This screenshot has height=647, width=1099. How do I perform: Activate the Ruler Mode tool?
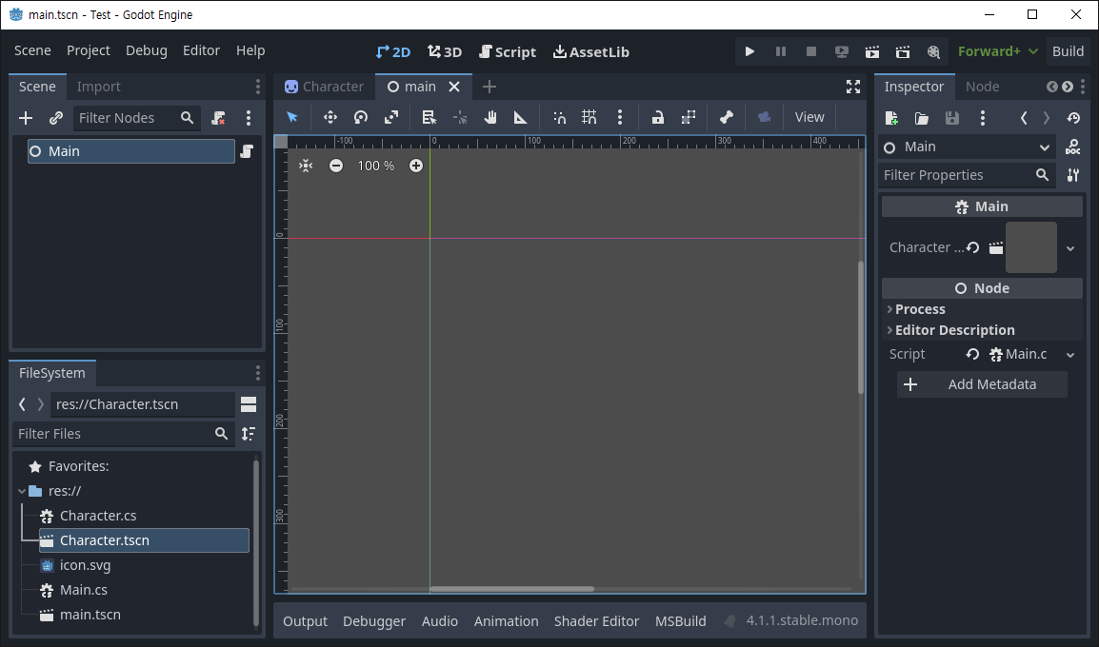(521, 117)
